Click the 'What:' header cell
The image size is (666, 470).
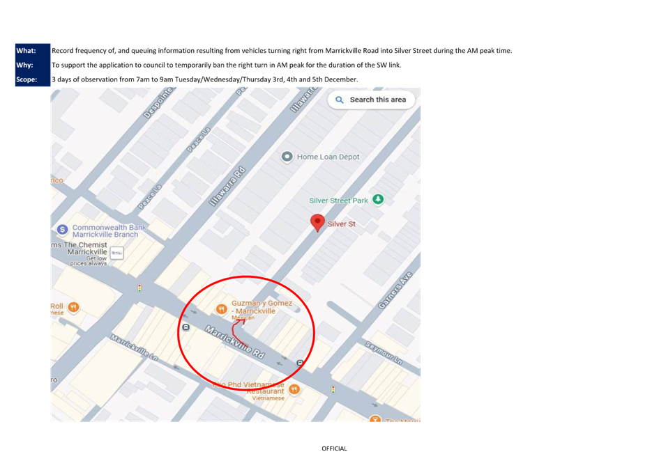pos(33,51)
